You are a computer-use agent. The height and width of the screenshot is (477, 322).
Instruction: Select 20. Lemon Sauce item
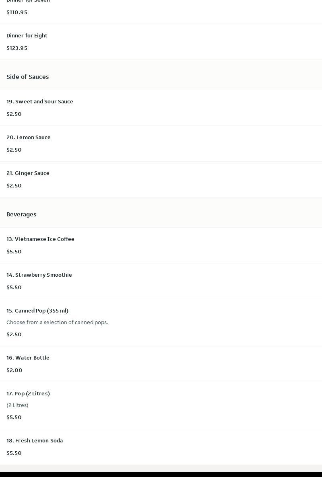(161, 144)
